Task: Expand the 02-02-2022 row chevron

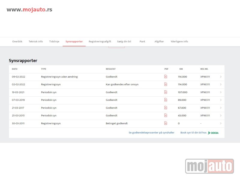Action: click(x=221, y=84)
